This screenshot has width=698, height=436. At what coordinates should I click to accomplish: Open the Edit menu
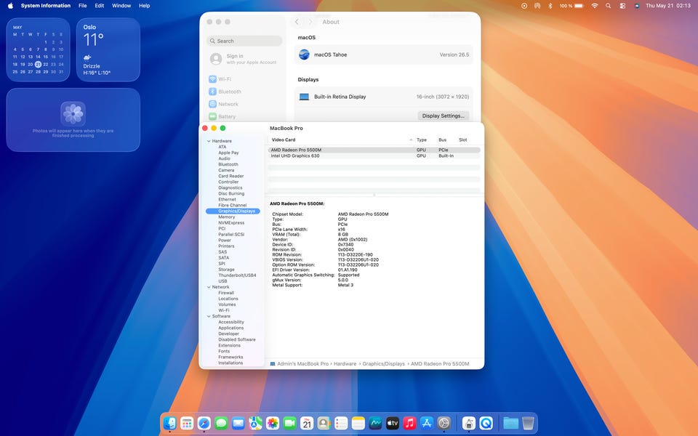(100, 6)
